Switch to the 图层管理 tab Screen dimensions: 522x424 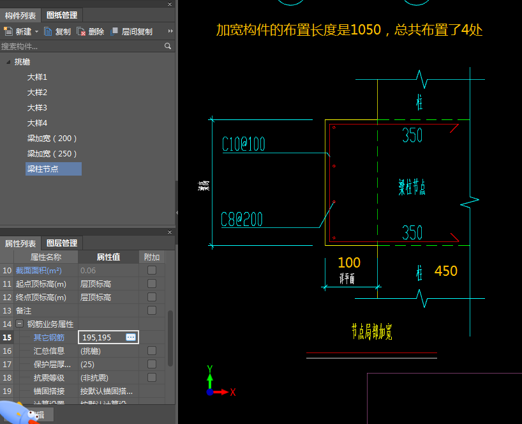coord(62,243)
